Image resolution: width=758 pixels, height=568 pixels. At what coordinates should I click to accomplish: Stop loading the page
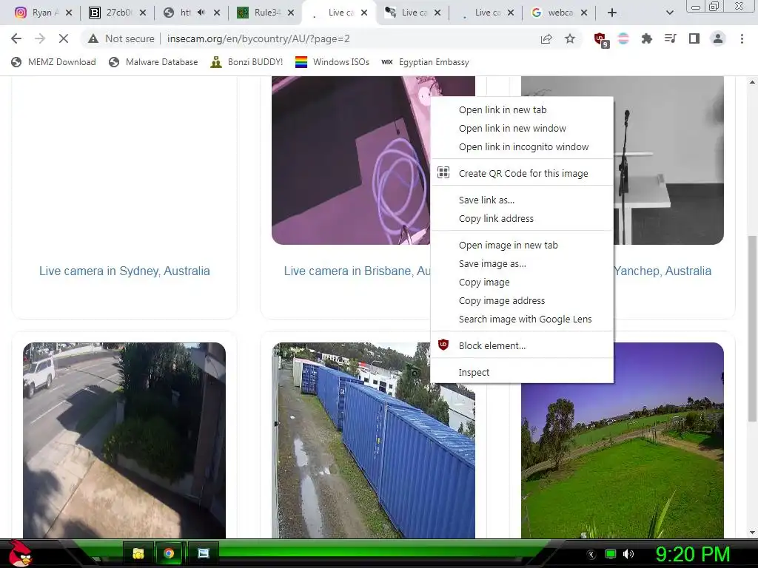pyautogui.click(x=64, y=38)
